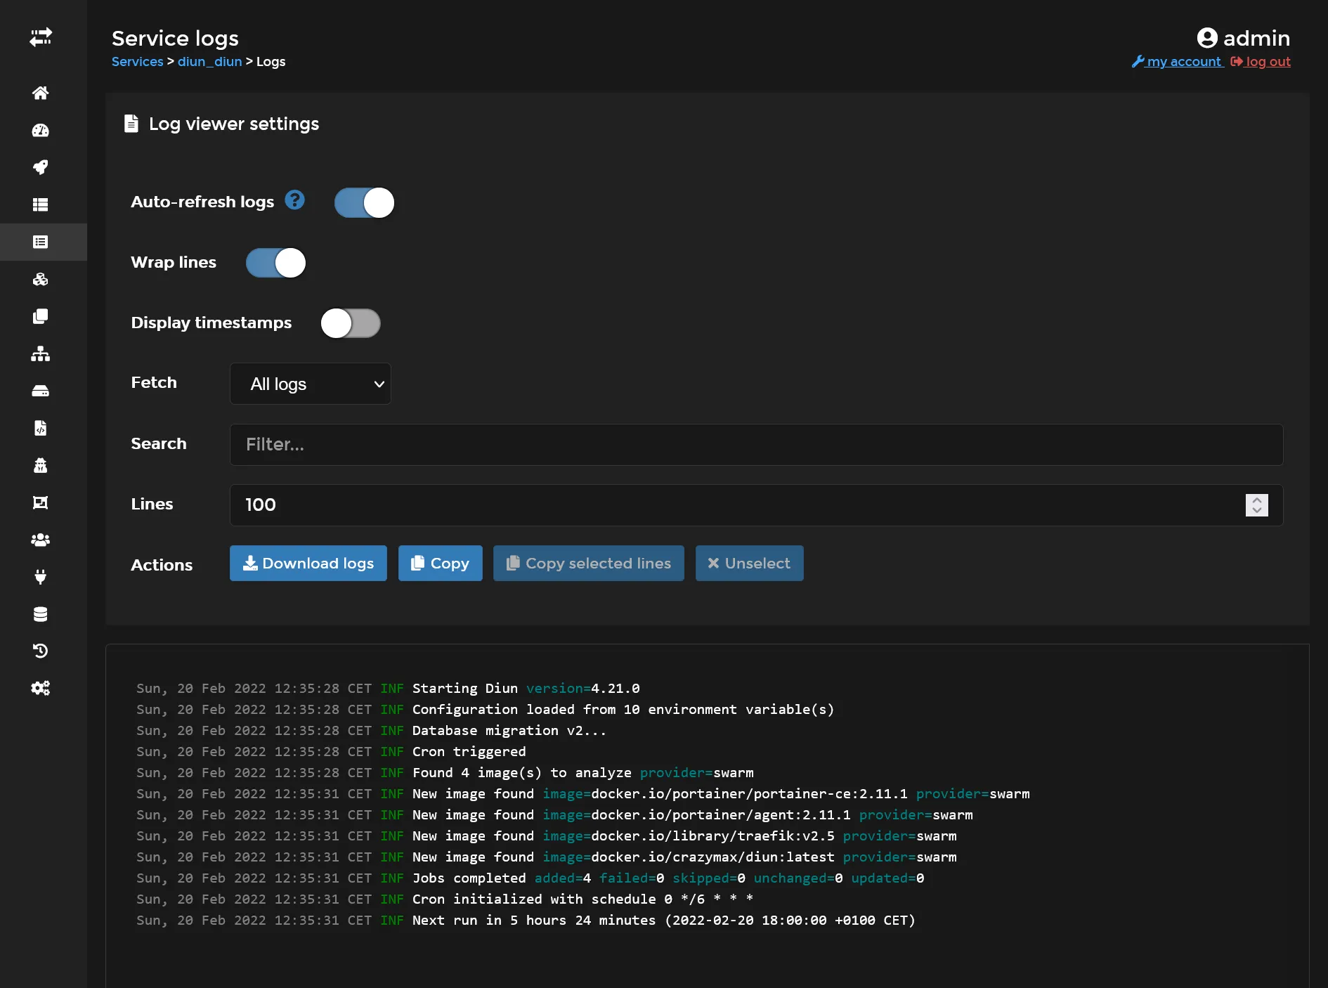The width and height of the screenshot is (1328, 988).
Task: Click into the Search filter field
Action: 756,445
